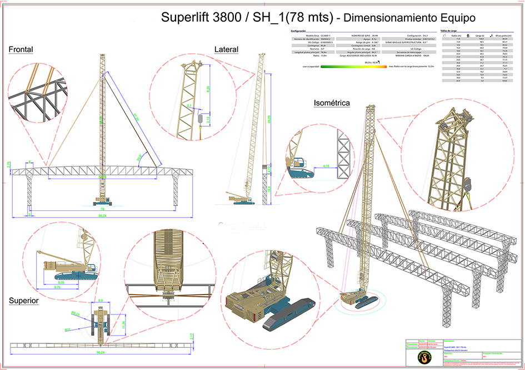
Task: Click the hook height icon in table header
Action: (x=491, y=35)
